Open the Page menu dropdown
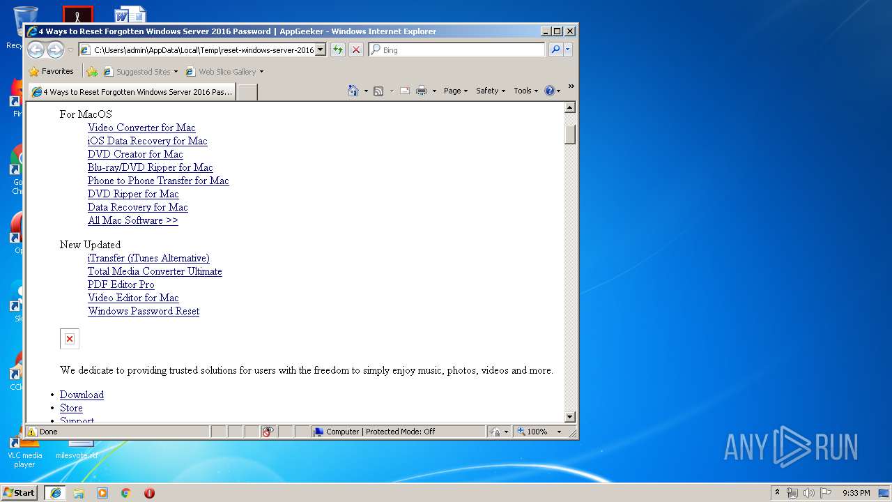Viewport: 892px width, 502px height. (456, 91)
